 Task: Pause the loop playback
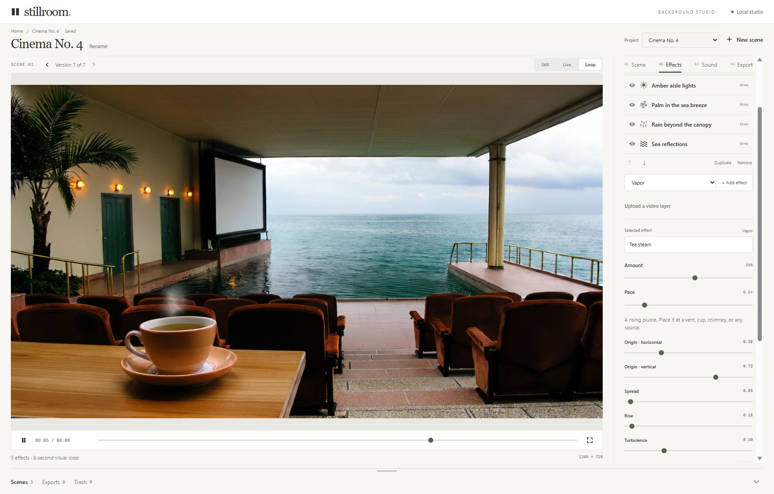click(x=24, y=440)
